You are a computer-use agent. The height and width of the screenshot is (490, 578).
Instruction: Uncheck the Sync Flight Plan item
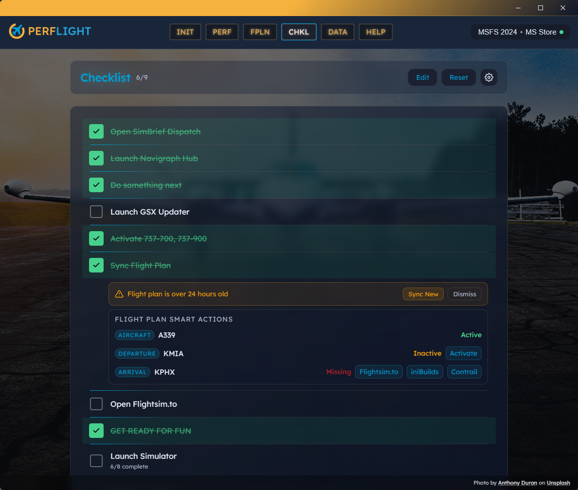click(x=96, y=265)
